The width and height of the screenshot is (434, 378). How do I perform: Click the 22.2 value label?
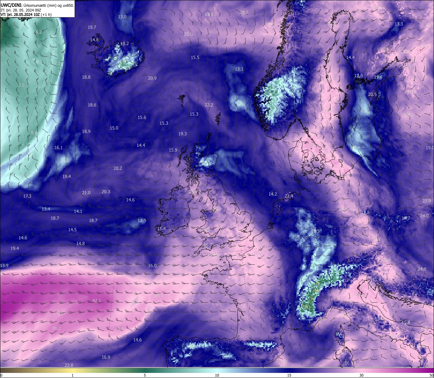[209, 105]
